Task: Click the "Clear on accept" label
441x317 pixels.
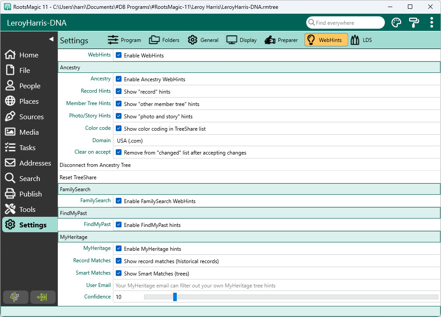Action: point(92,152)
